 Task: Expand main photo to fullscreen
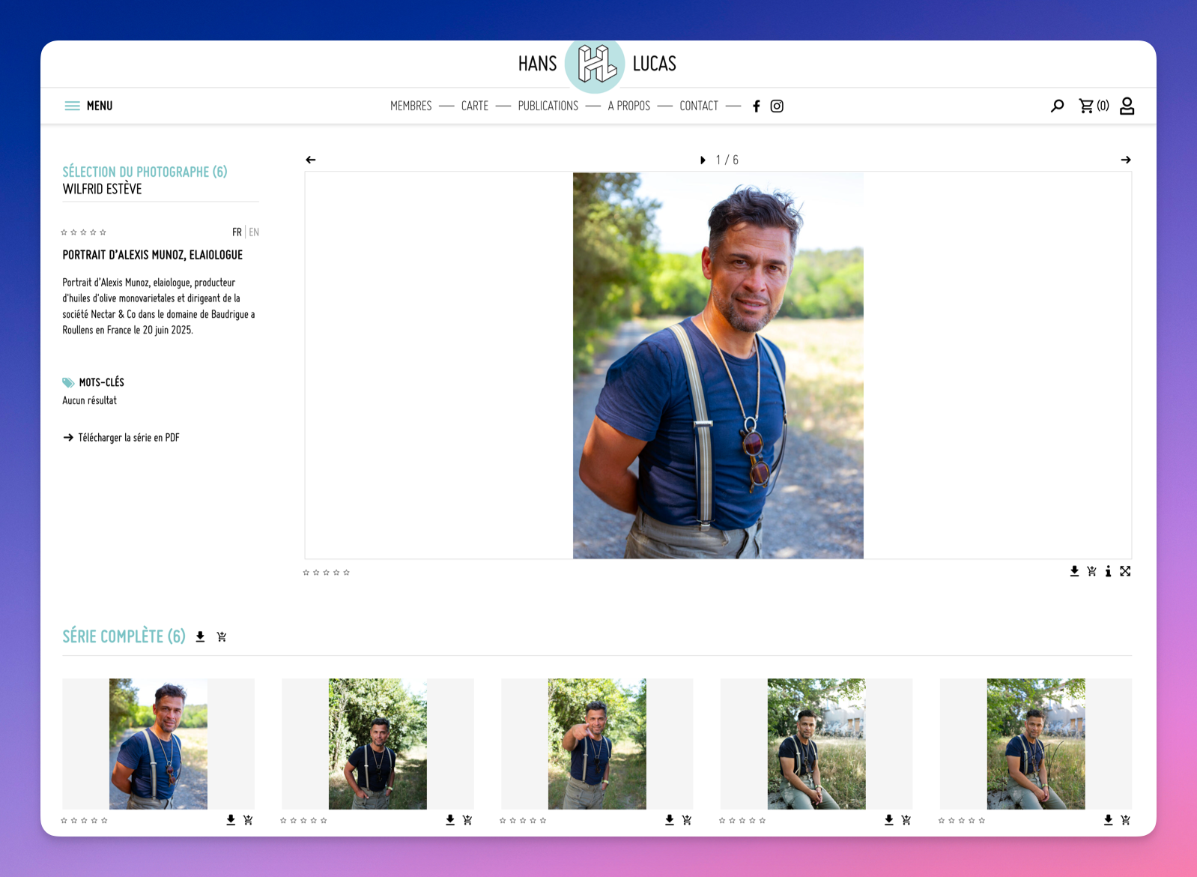(x=1125, y=571)
